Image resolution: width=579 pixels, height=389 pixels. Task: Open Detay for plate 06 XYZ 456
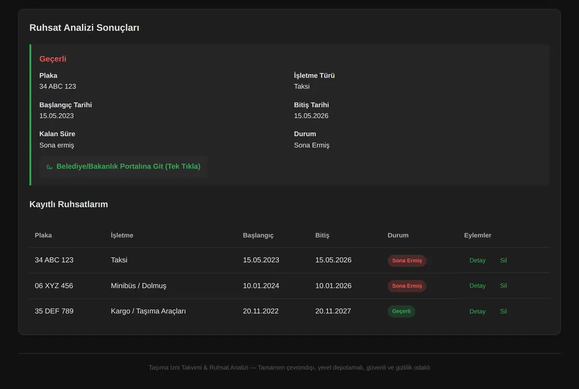[477, 286]
